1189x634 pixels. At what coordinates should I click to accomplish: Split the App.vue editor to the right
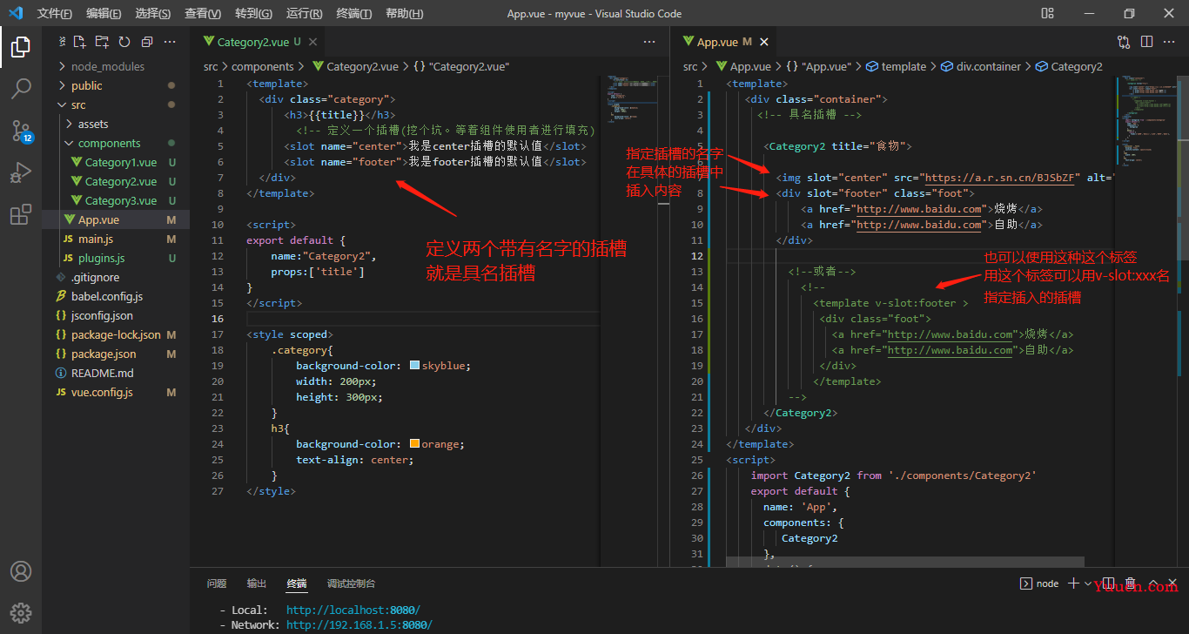[1146, 42]
